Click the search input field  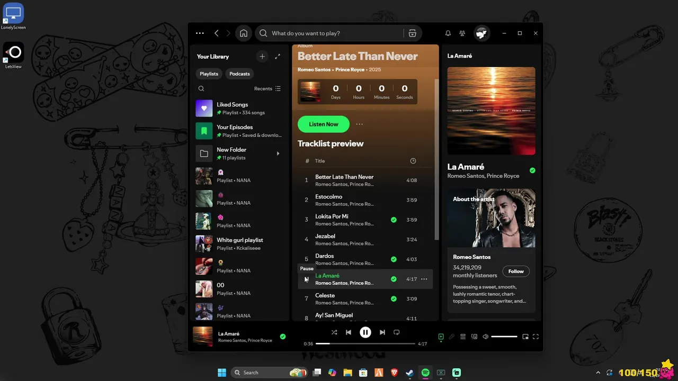tap(337, 33)
